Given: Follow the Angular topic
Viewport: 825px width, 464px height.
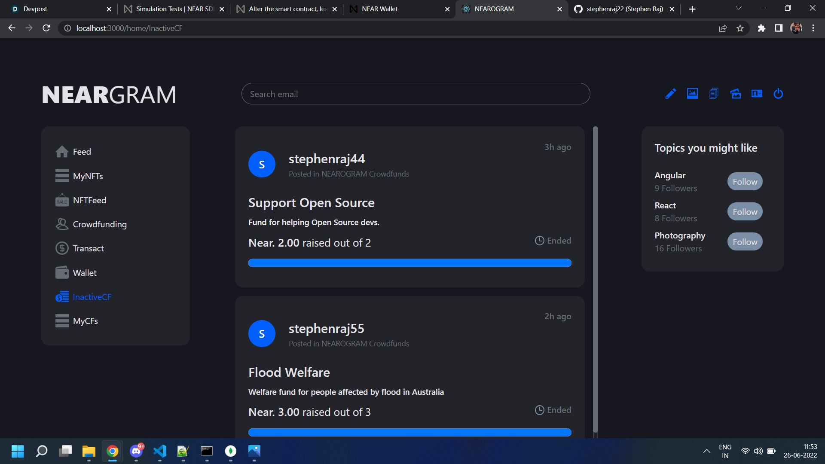Looking at the screenshot, I should (x=745, y=182).
